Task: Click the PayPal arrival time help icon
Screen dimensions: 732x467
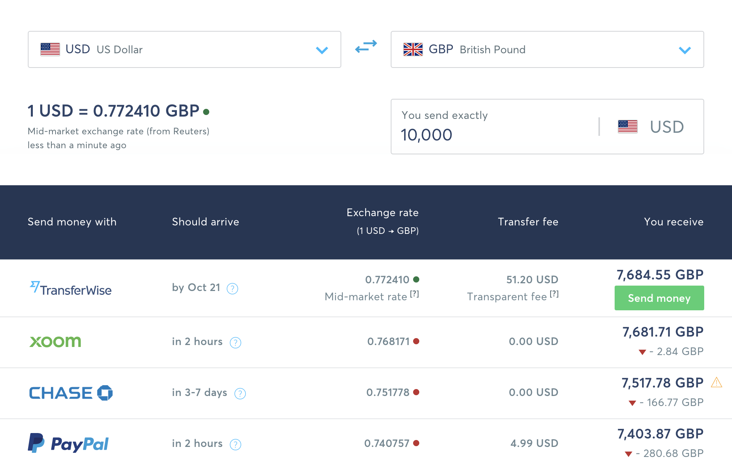Action: (236, 444)
